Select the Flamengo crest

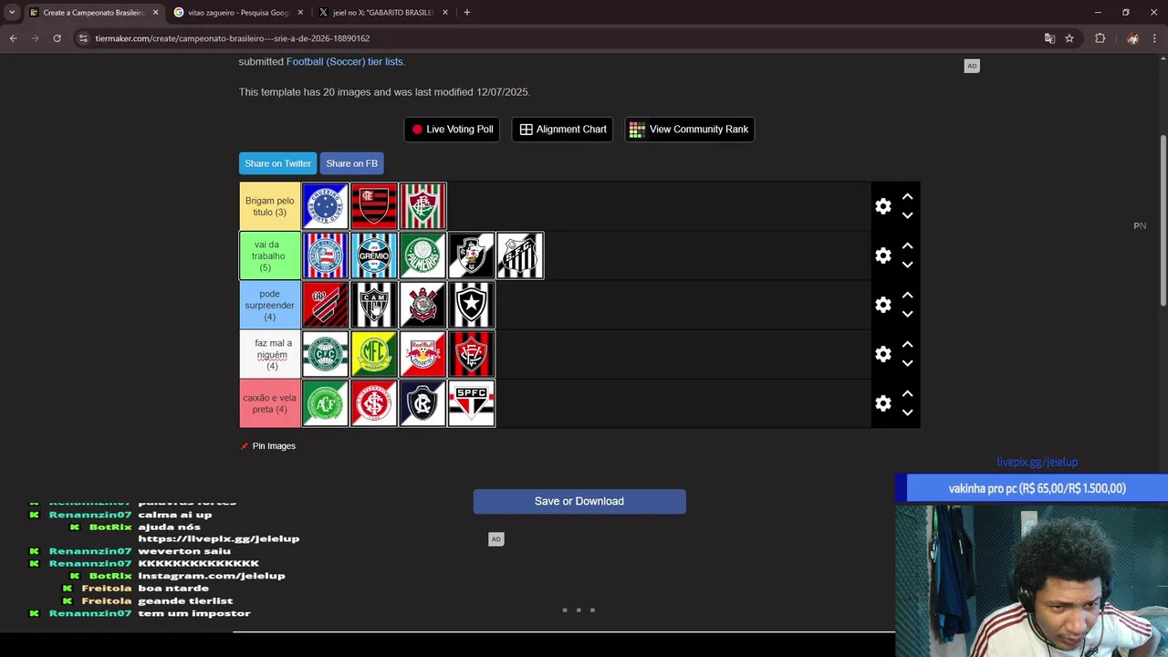374,206
